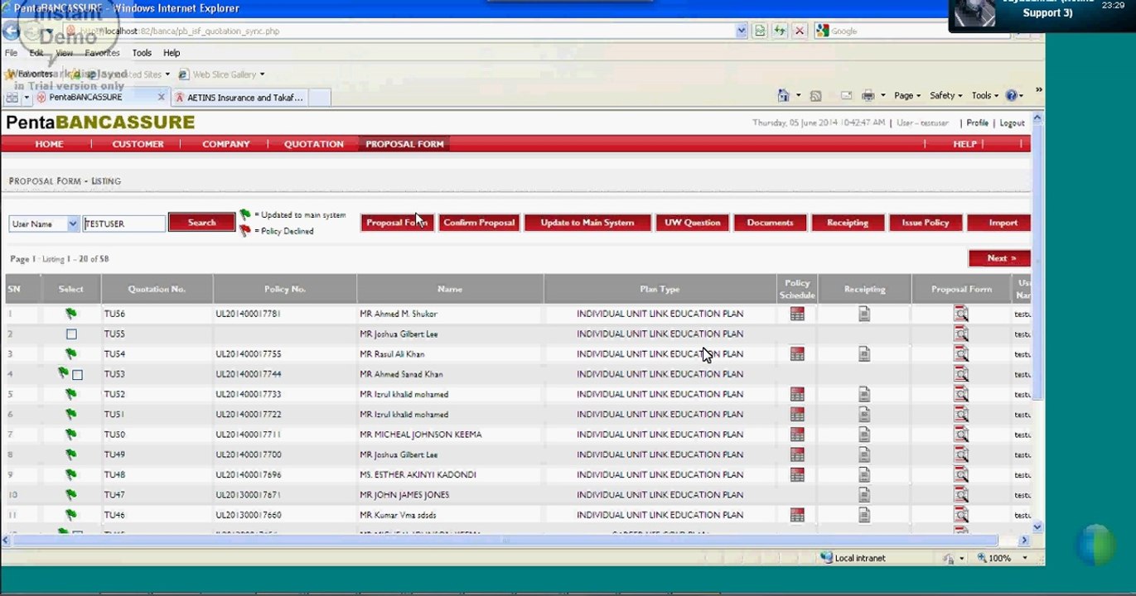Expand the address bar history dropdown
Viewport: 1136px width, 596px height.
tap(742, 31)
